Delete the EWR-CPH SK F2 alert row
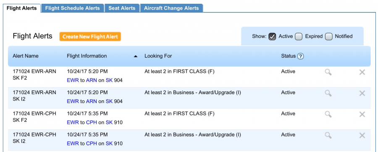The image size is (378, 152). coord(362,114)
